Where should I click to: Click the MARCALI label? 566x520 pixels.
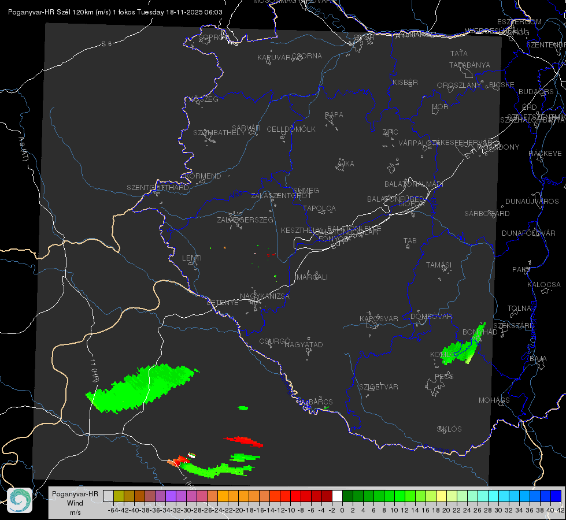tap(312, 277)
